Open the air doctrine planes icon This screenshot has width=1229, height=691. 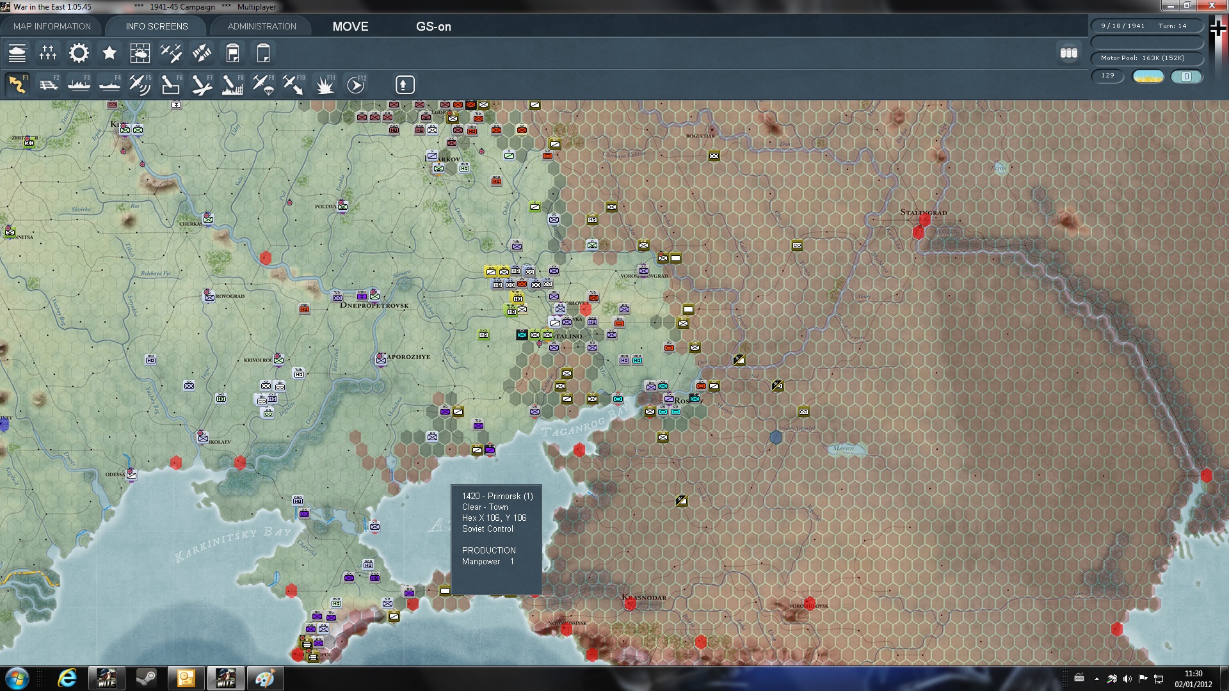click(171, 53)
